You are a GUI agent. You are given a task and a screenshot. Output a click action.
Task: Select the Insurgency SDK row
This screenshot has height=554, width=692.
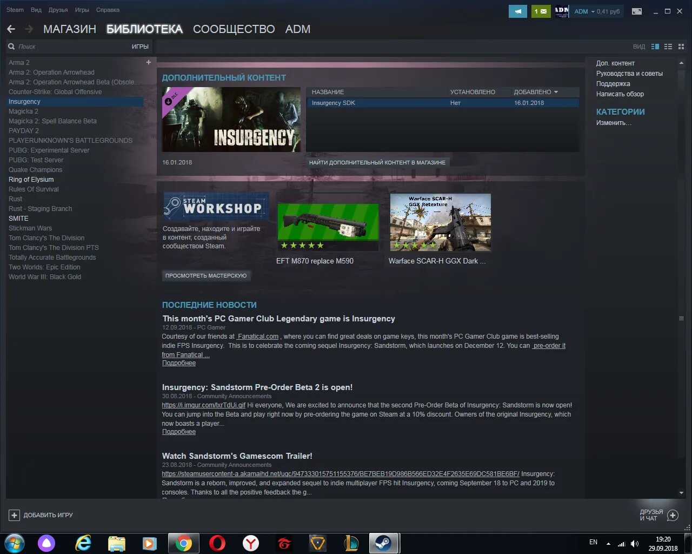(x=442, y=103)
